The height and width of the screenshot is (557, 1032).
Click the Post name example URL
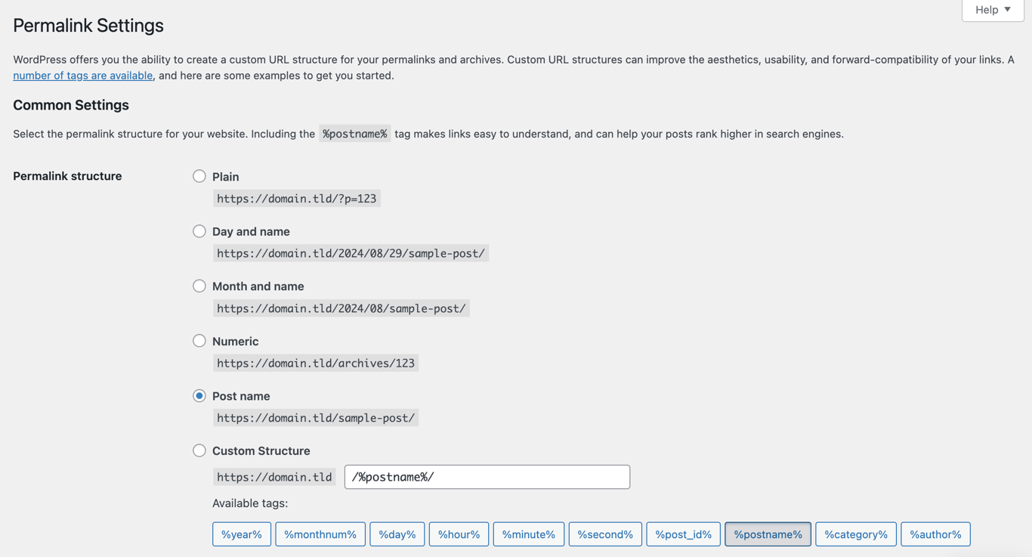[x=316, y=417]
